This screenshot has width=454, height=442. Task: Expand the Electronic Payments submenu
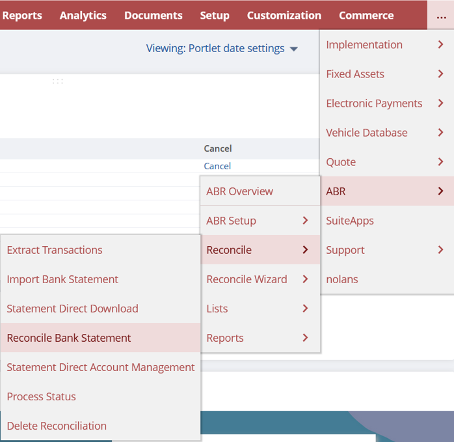386,104
